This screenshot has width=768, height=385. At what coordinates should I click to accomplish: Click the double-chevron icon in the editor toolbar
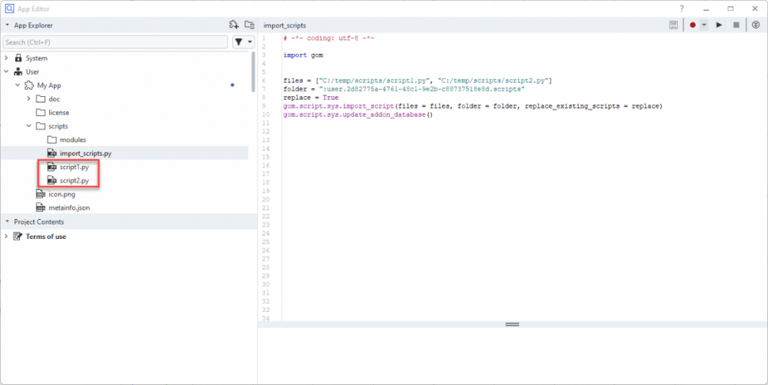pos(756,25)
